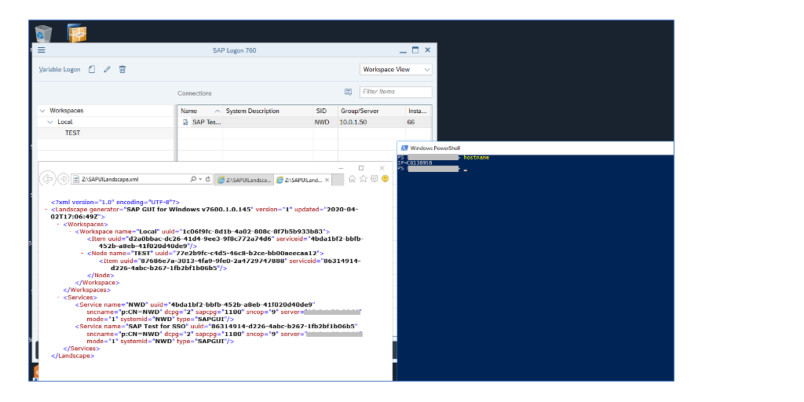Click the NWD SID cell

[321, 122]
